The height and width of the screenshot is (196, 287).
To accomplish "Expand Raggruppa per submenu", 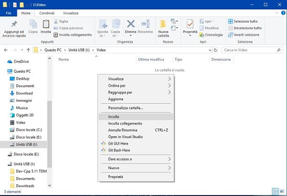I will tap(136, 92).
